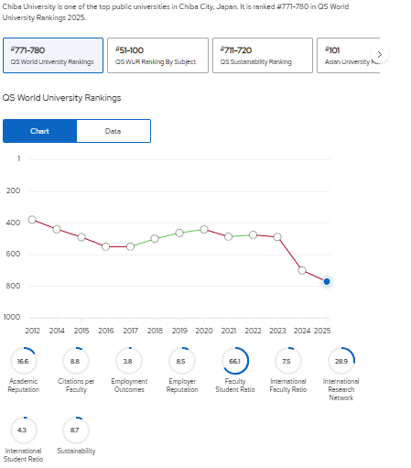Click the Faculty Student Ratio 66.1 gauge
The height and width of the screenshot is (468, 411).
point(235,361)
